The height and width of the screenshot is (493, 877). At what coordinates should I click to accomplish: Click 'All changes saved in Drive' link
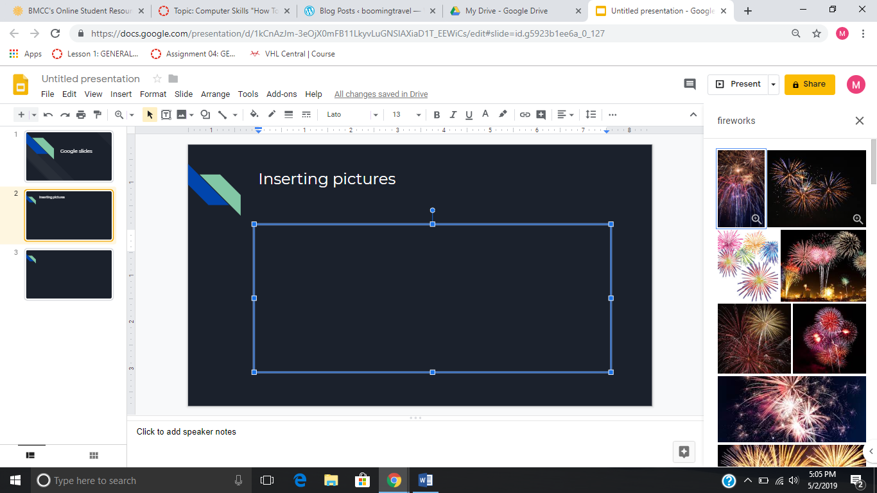pyautogui.click(x=381, y=94)
